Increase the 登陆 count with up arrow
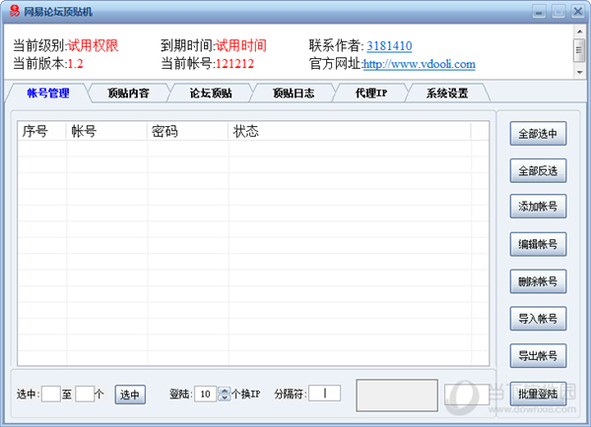 (x=224, y=390)
